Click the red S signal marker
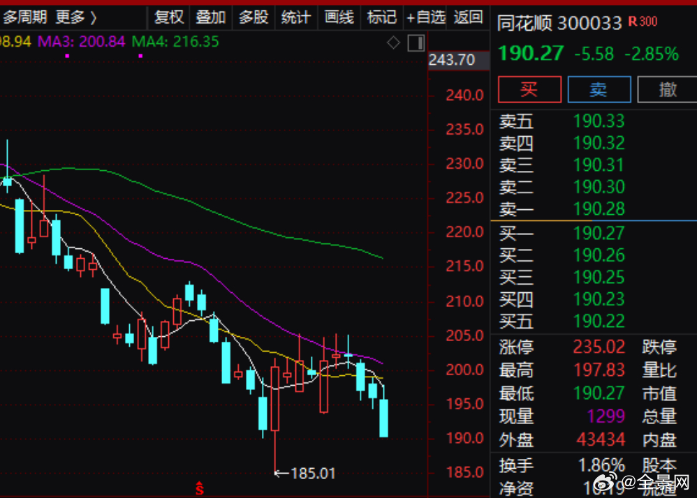 pos(200,488)
